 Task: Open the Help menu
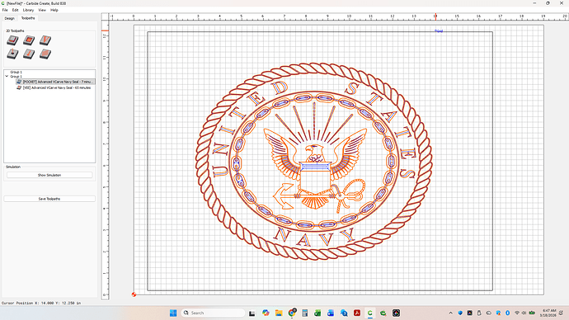[x=54, y=10]
